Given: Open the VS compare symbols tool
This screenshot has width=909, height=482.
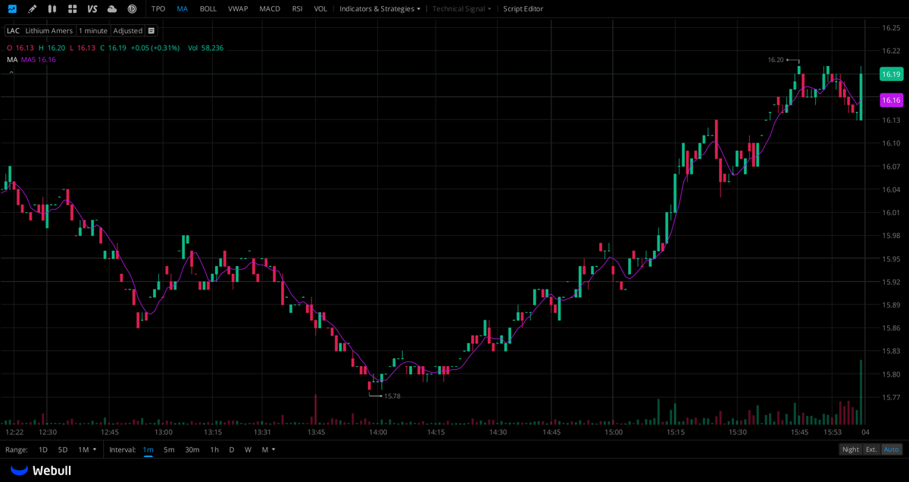Looking at the screenshot, I should tap(92, 9).
